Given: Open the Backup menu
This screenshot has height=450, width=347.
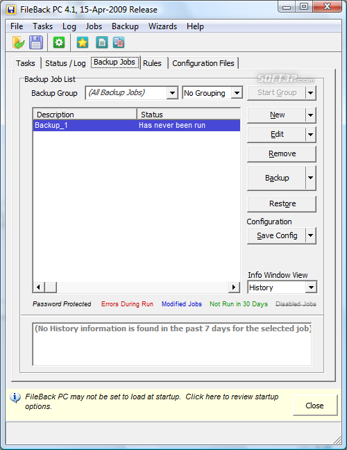Looking at the screenshot, I should pyautogui.click(x=125, y=26).
